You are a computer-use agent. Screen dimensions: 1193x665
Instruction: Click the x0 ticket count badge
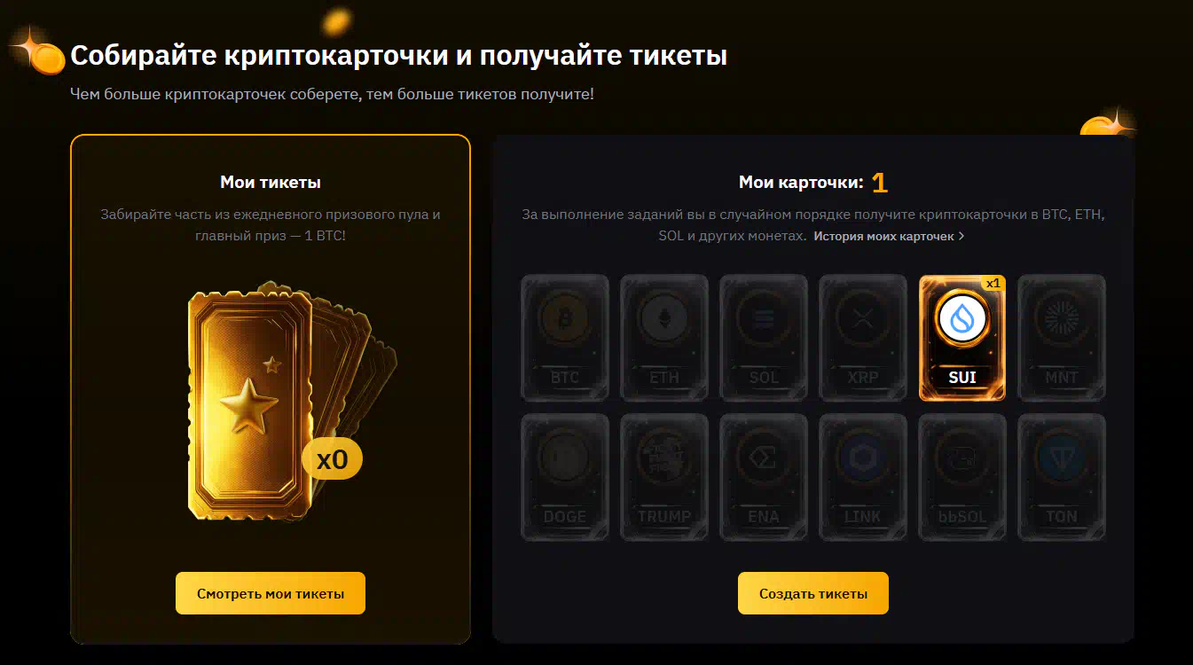click(x=333, y=459)
